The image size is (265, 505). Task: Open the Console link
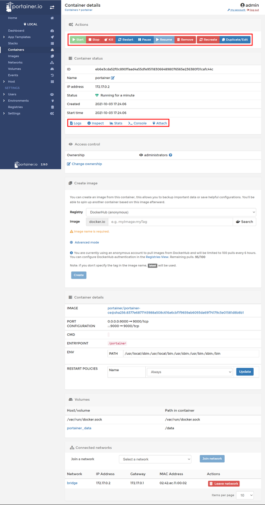tap(137, 123)
